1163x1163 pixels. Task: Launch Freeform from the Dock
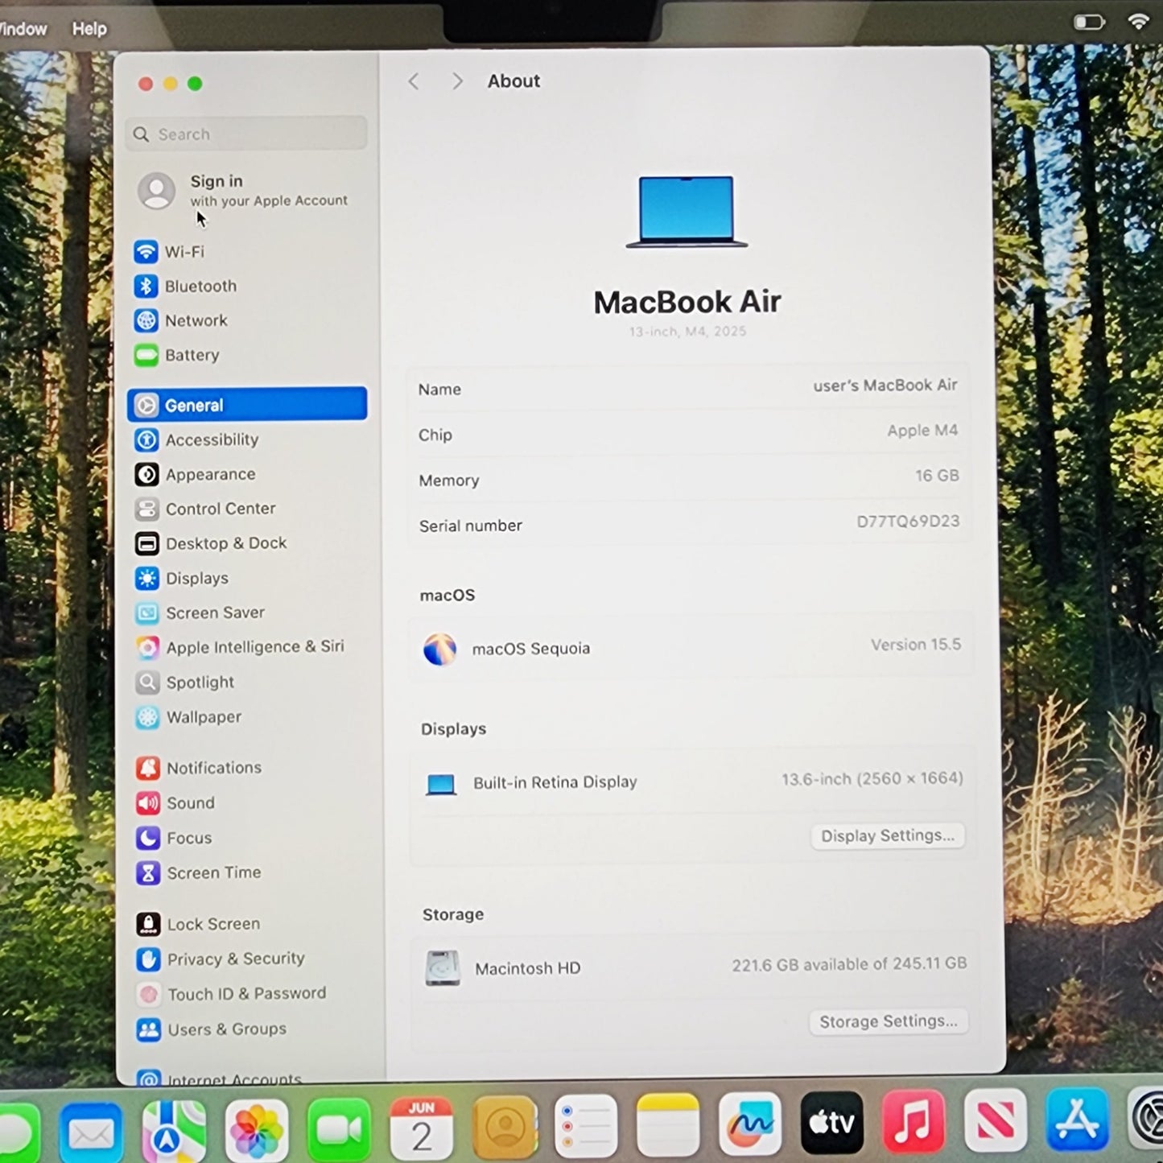[750, 1124]
